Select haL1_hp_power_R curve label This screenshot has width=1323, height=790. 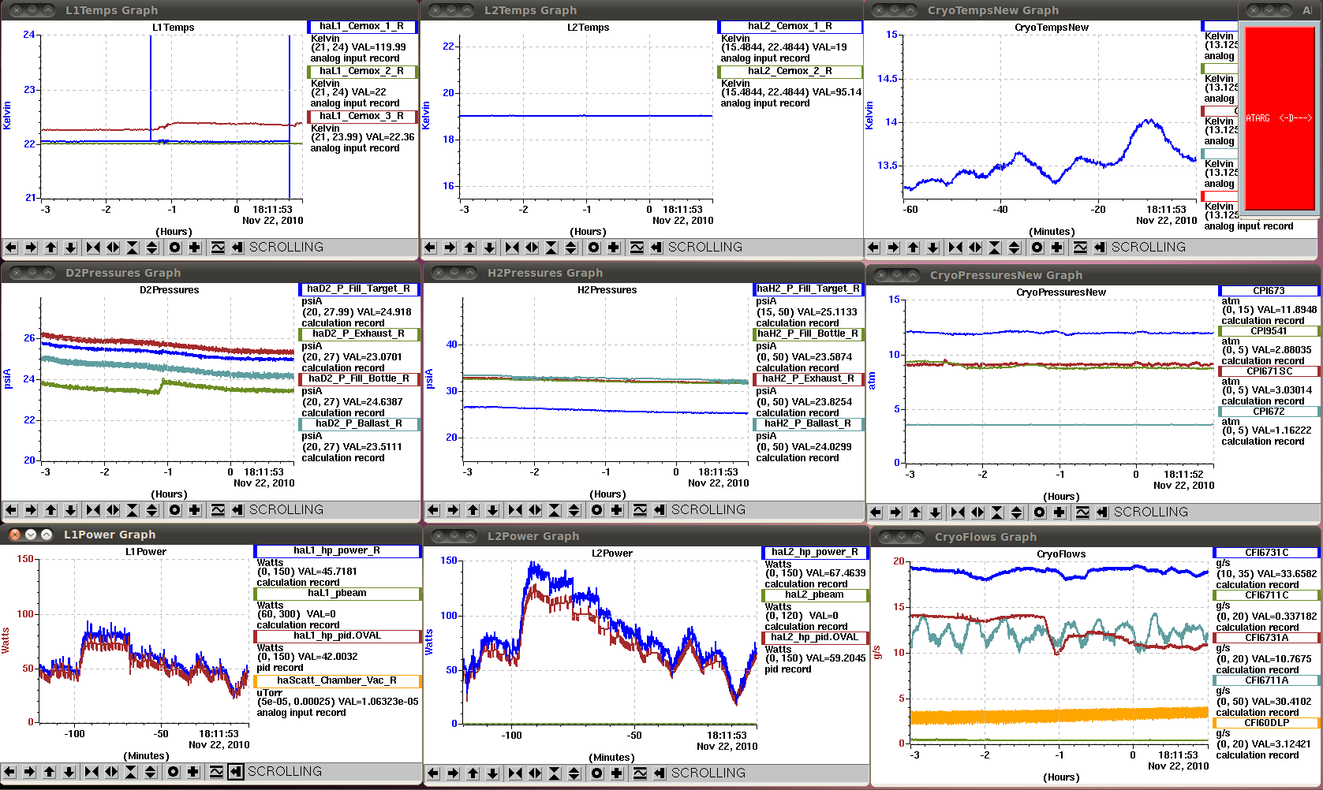(x=337, y=550)
